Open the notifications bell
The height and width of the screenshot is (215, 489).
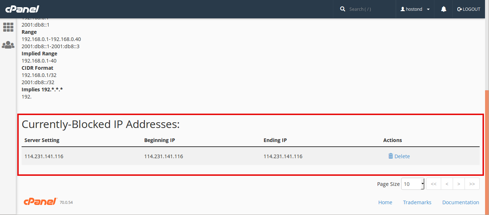coord(444,9)
